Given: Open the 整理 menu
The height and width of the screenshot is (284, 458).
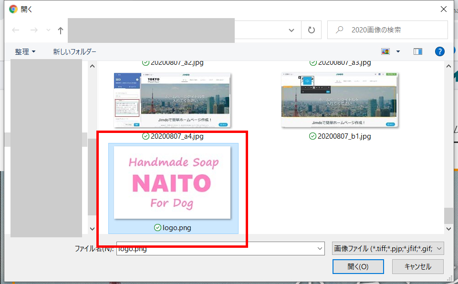Looking at the screenshot, I should tap(25, 51).
